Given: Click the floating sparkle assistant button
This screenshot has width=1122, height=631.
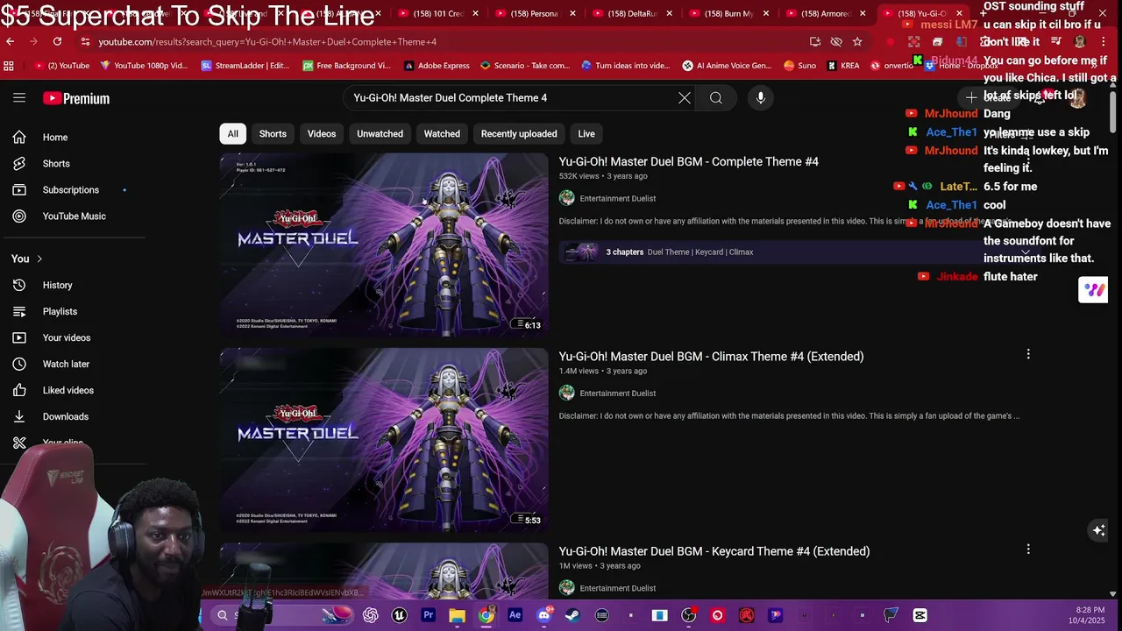Looking at the screenshot, I should [x=1098, y=529].
